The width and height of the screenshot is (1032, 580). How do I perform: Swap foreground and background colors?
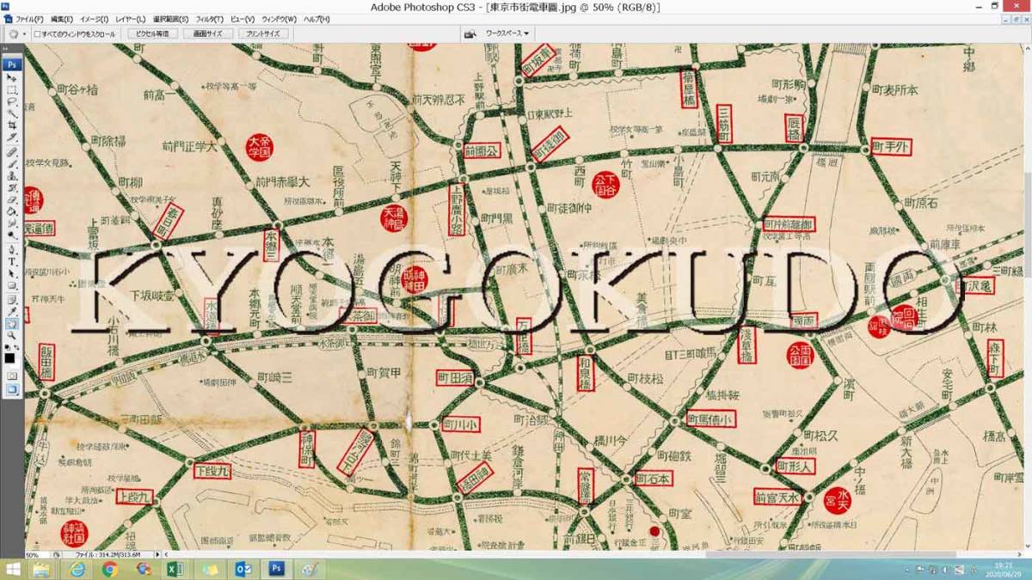pyautogui.click(x=18, y=347)
